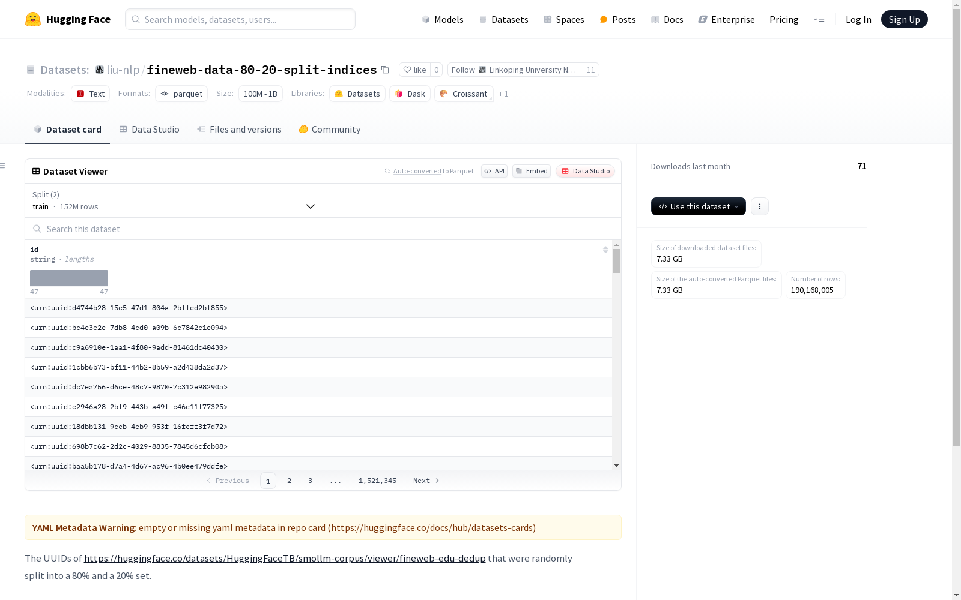Open the fineweb-edu-dedup viewer link
Image resolution: width=961 pixels, height=600 pixels.
[x=285, y=559]
